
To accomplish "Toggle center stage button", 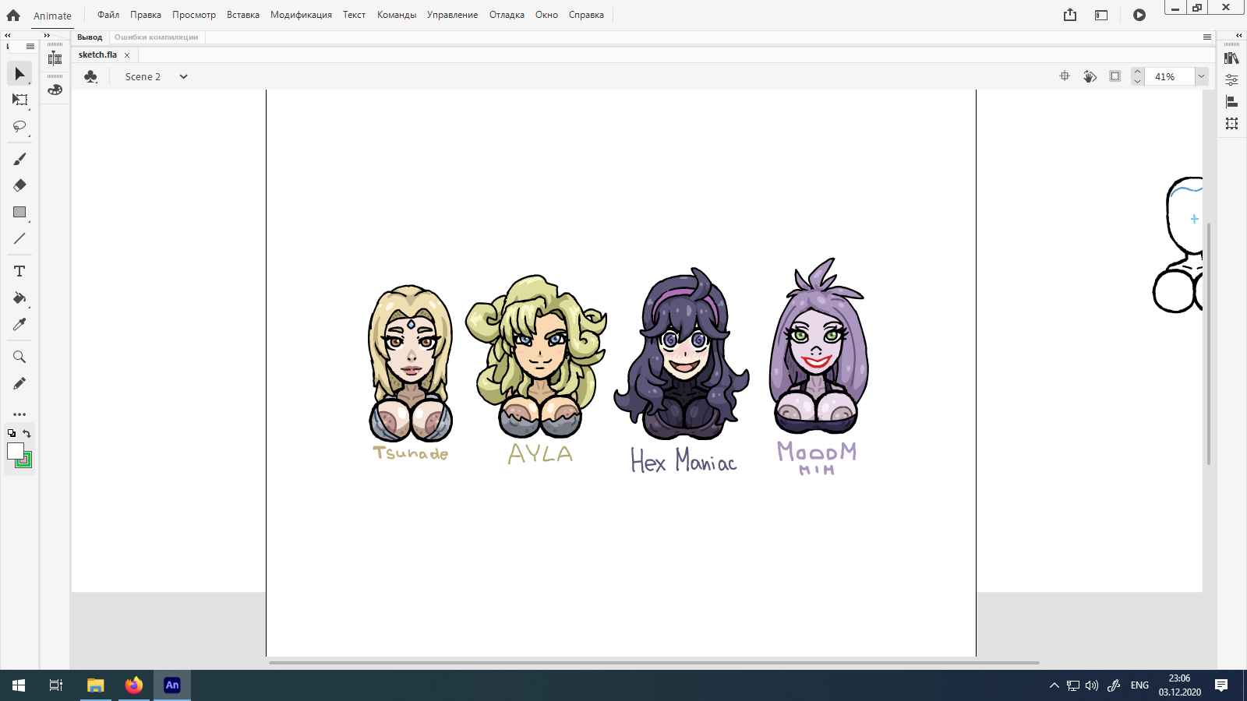I will tap(1065, 76).
